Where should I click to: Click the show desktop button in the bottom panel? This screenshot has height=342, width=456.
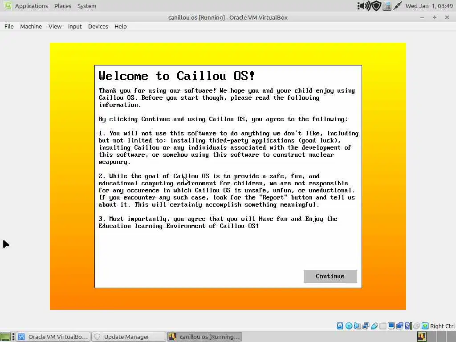point(5,337)
